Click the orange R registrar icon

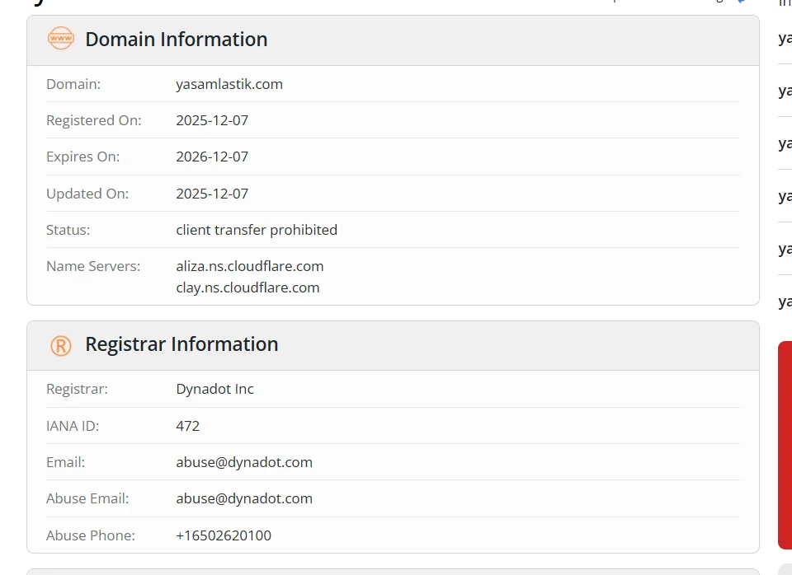pos(61,345)
